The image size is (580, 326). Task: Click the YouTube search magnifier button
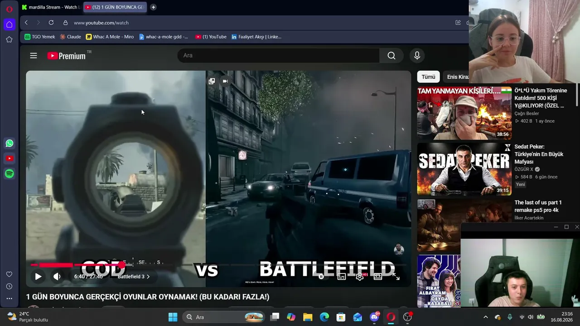(x=391, y=55)
